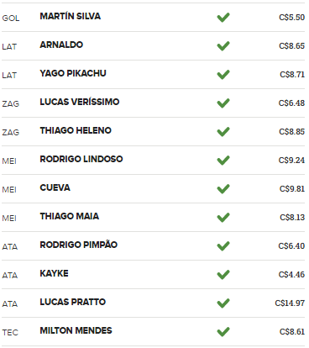The image size is (309, 348).
Task: Select the coach name Milton Mendes
Action: (76, 330)
